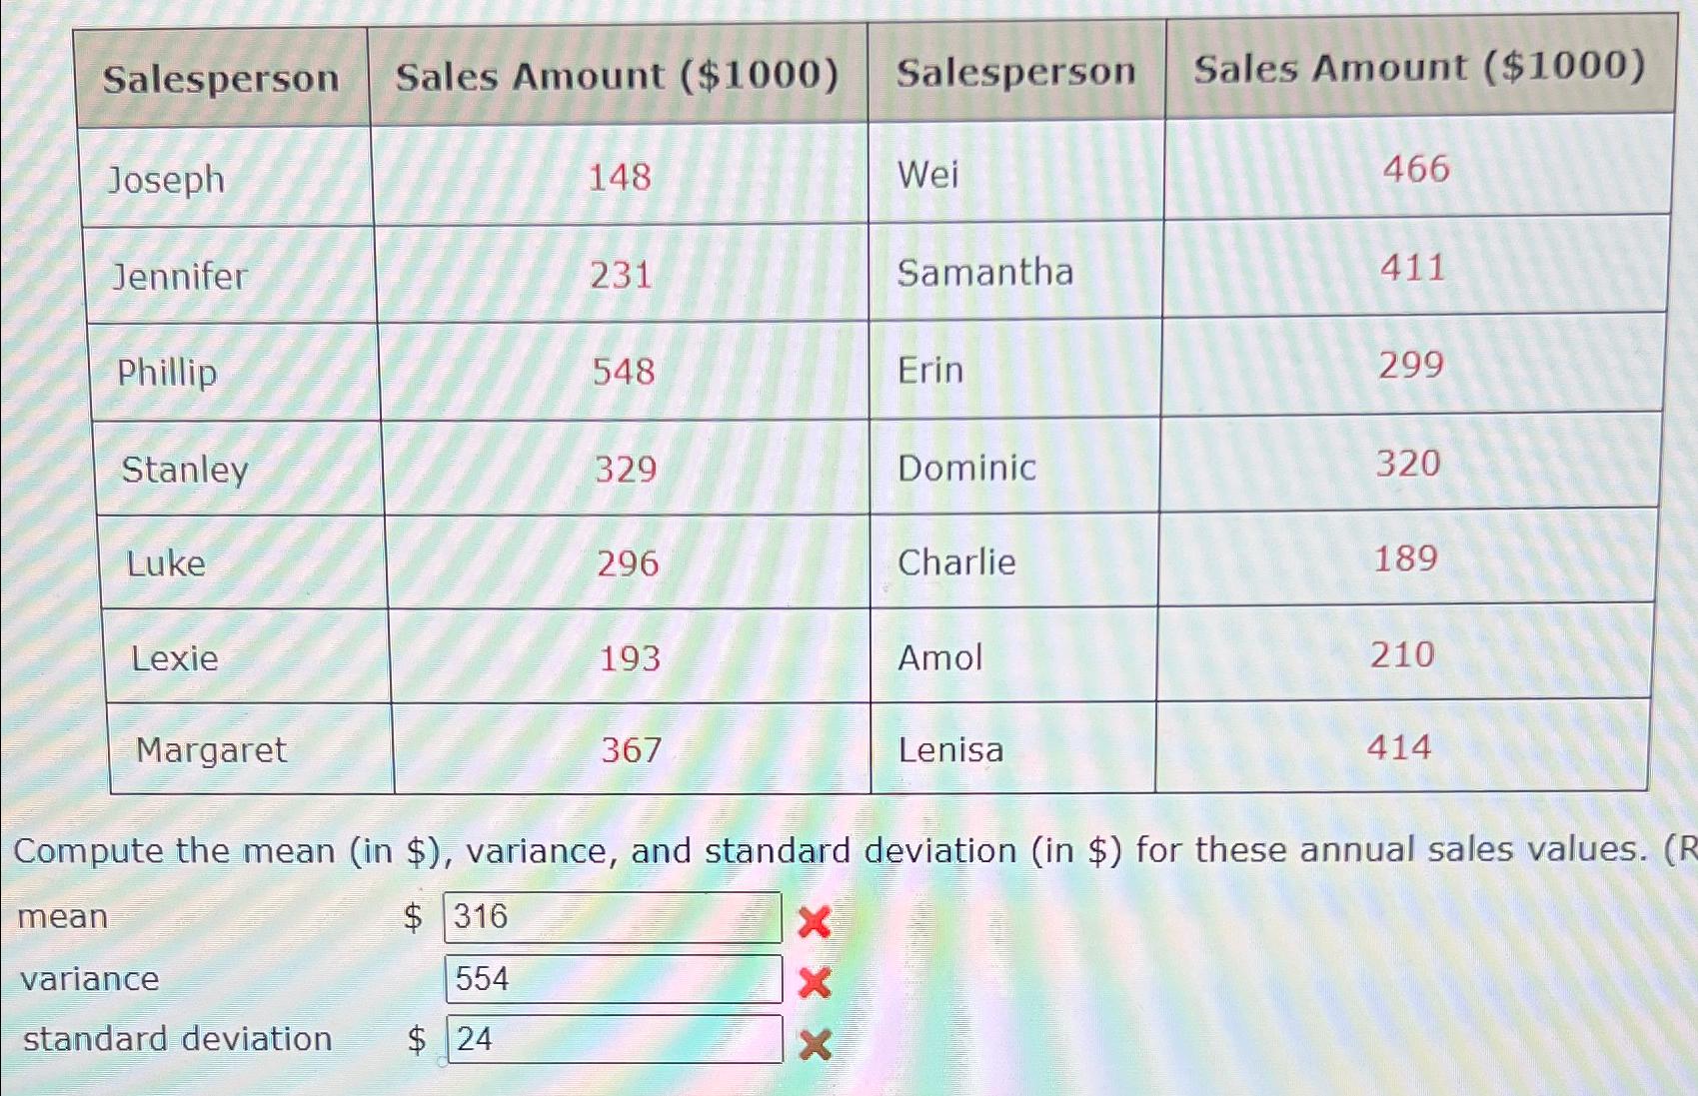Select the variance input showing 554
Screen dimensions: 1698x1096
(614, 981)
